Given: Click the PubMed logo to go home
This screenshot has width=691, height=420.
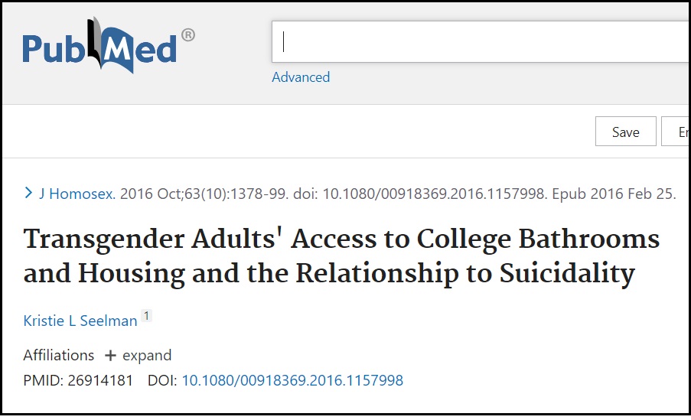Looking at the screenshot, I should (109, 44).
